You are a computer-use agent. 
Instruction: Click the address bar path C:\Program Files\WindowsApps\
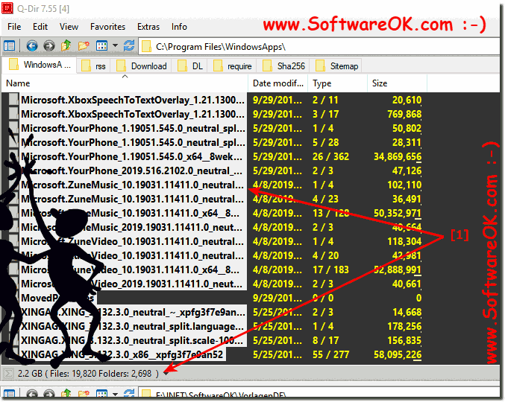click(221, 47)
